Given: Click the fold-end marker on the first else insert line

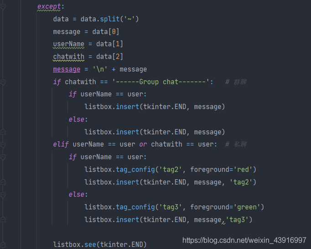Looking at the screenshot, I should coord(3,132).
